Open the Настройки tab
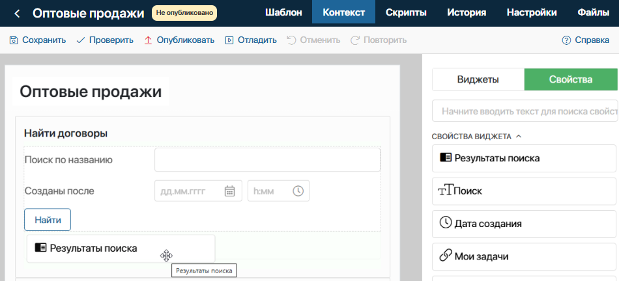 click(532, 12)
